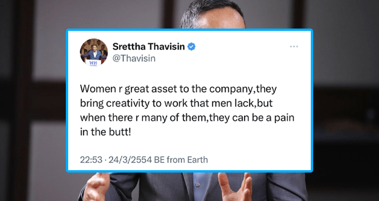Click the "from Earth" location label

point(187,160)
